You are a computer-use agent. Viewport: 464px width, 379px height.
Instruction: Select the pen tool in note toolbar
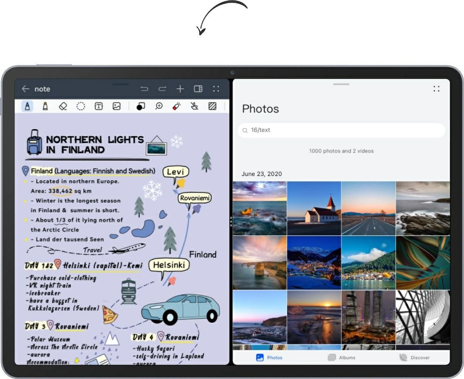pyautogui.click(x=27, y=106)
